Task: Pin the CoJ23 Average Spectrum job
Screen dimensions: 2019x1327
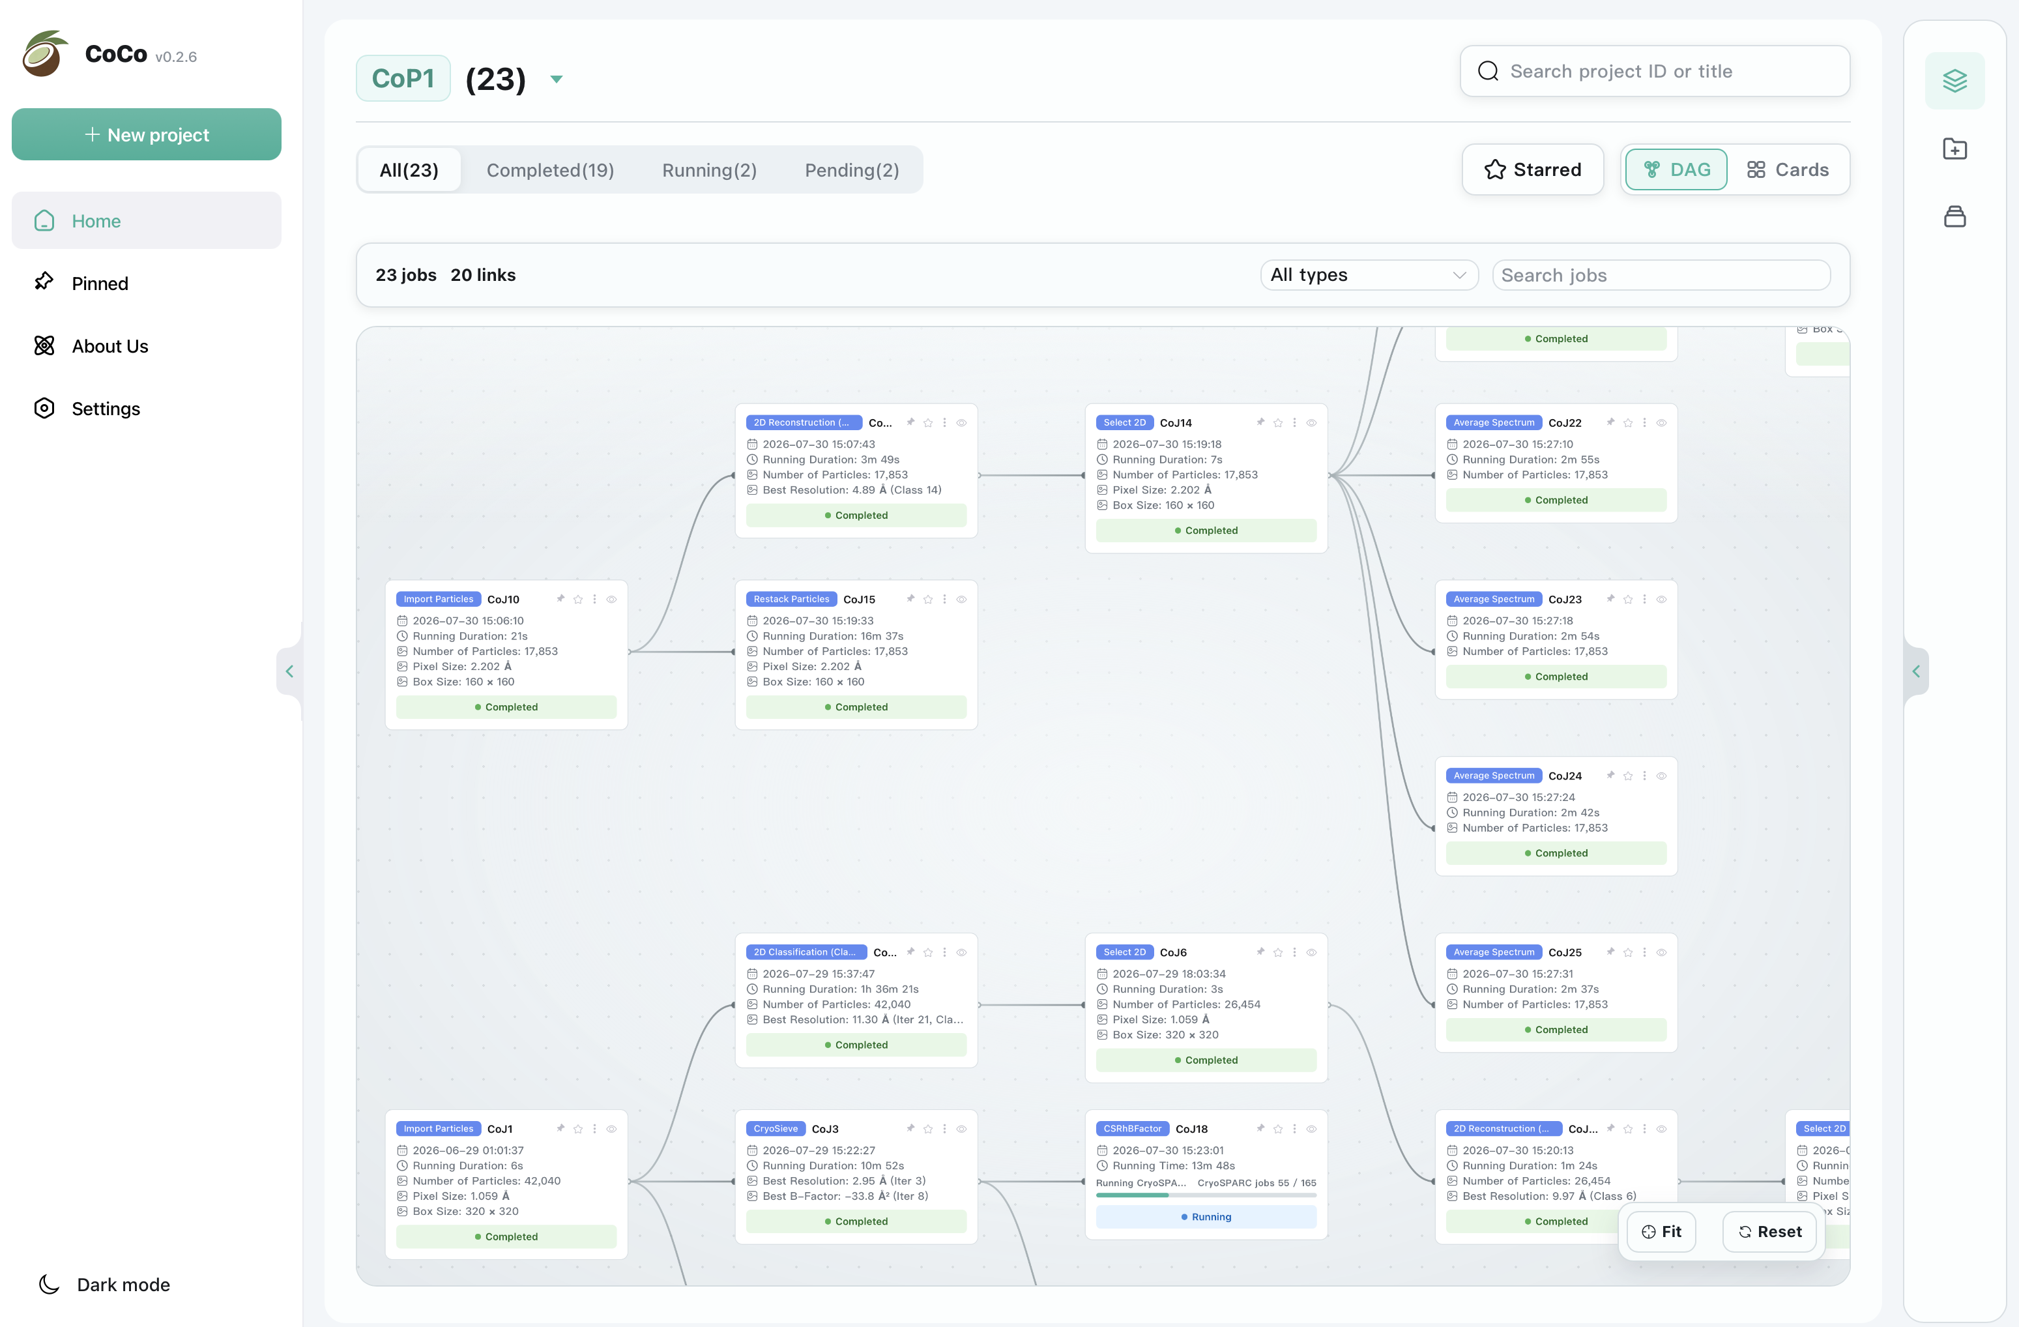Action: 1610,599
